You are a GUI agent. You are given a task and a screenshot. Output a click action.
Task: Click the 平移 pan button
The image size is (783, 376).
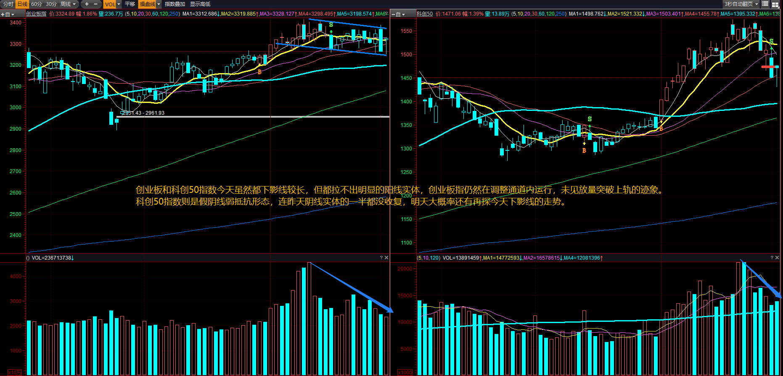coord(130,4)
